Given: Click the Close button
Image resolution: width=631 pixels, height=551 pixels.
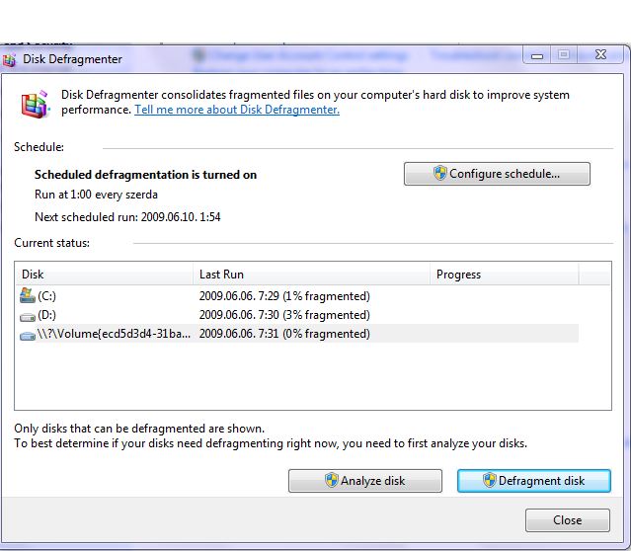Looking at the screenshot, I should tap(568, 520).
